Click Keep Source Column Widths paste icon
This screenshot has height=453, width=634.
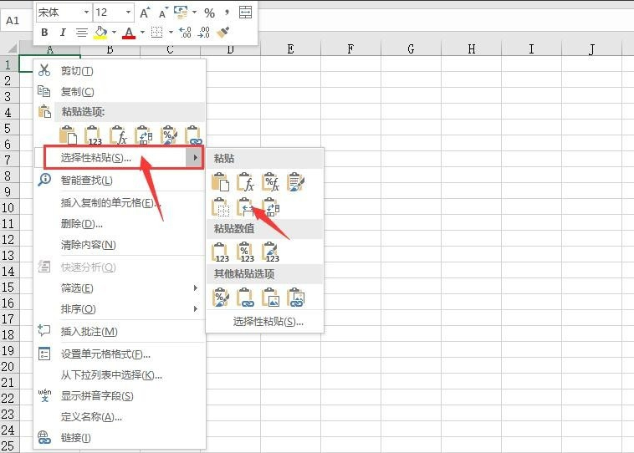point(245,208)
